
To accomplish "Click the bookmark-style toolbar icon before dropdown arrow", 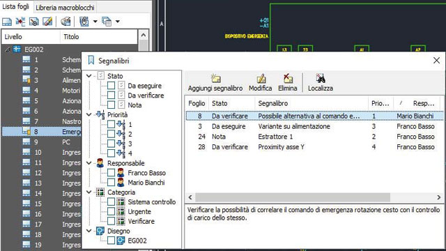I will (x=84, y=22).
